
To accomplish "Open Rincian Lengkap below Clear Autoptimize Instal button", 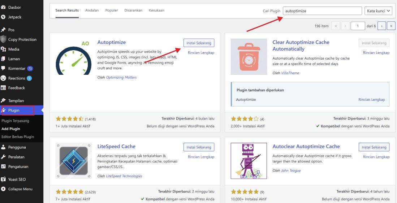I will pyautogui.click(x=376, y=53).
